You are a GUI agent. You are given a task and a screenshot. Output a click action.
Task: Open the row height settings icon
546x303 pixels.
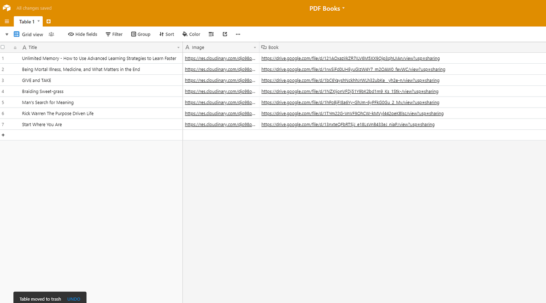(x=211, y=34)
